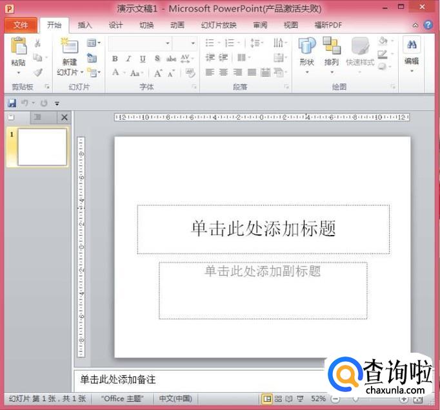Click the zoom slider handle
The image size is (440, 410).
[355, 399]
